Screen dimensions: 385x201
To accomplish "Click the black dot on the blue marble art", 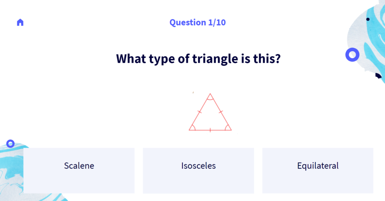I will (x=368, y=19).
